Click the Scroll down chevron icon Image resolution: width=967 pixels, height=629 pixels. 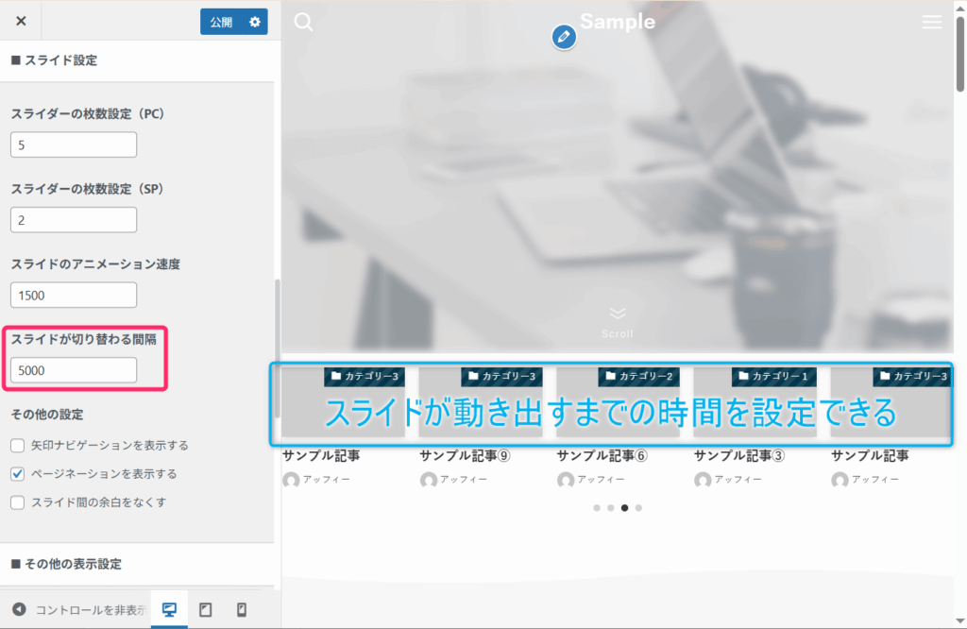[618, 314]
